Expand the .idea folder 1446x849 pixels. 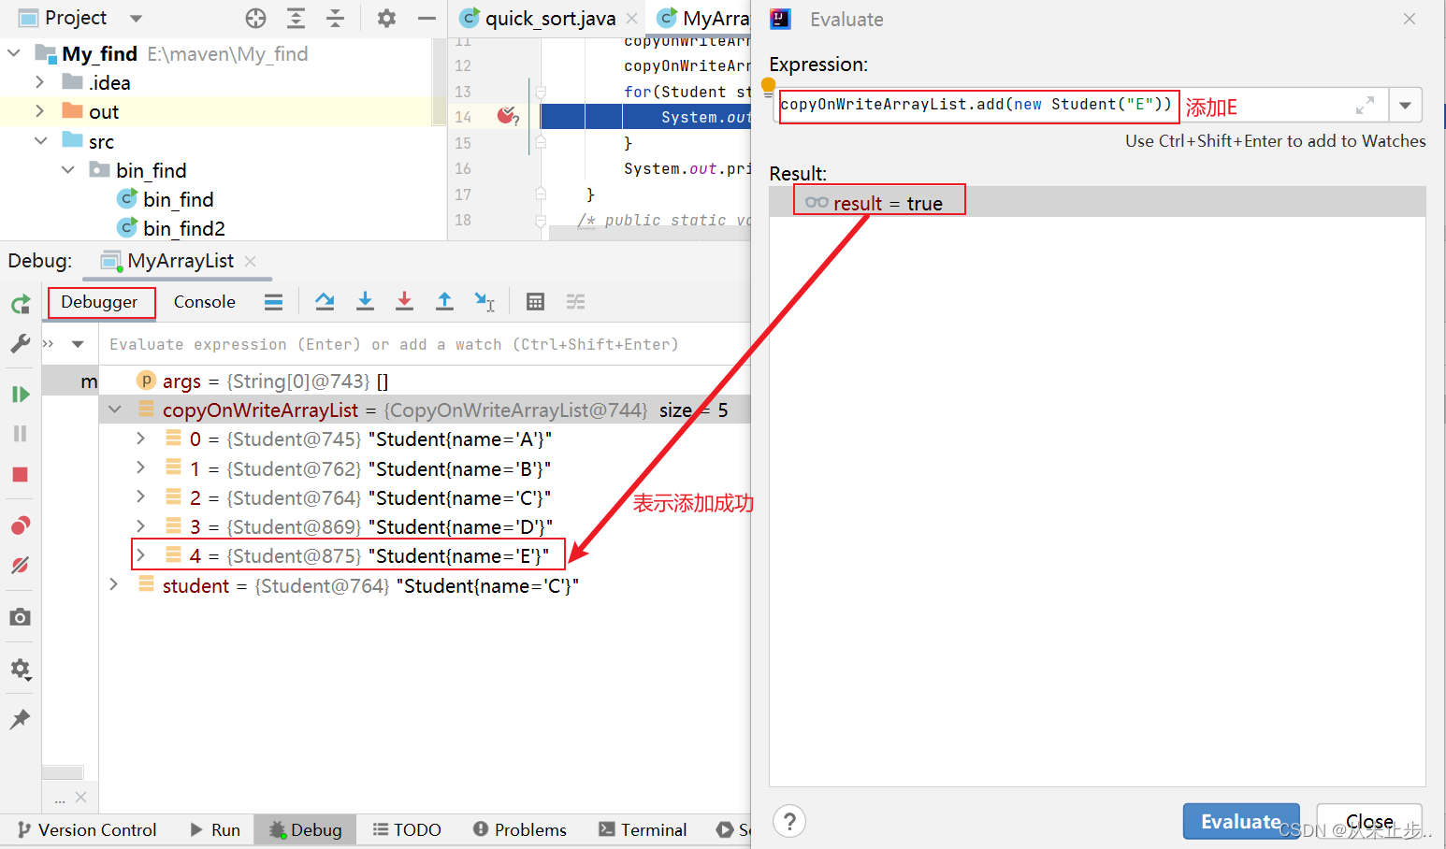[39, 82]
